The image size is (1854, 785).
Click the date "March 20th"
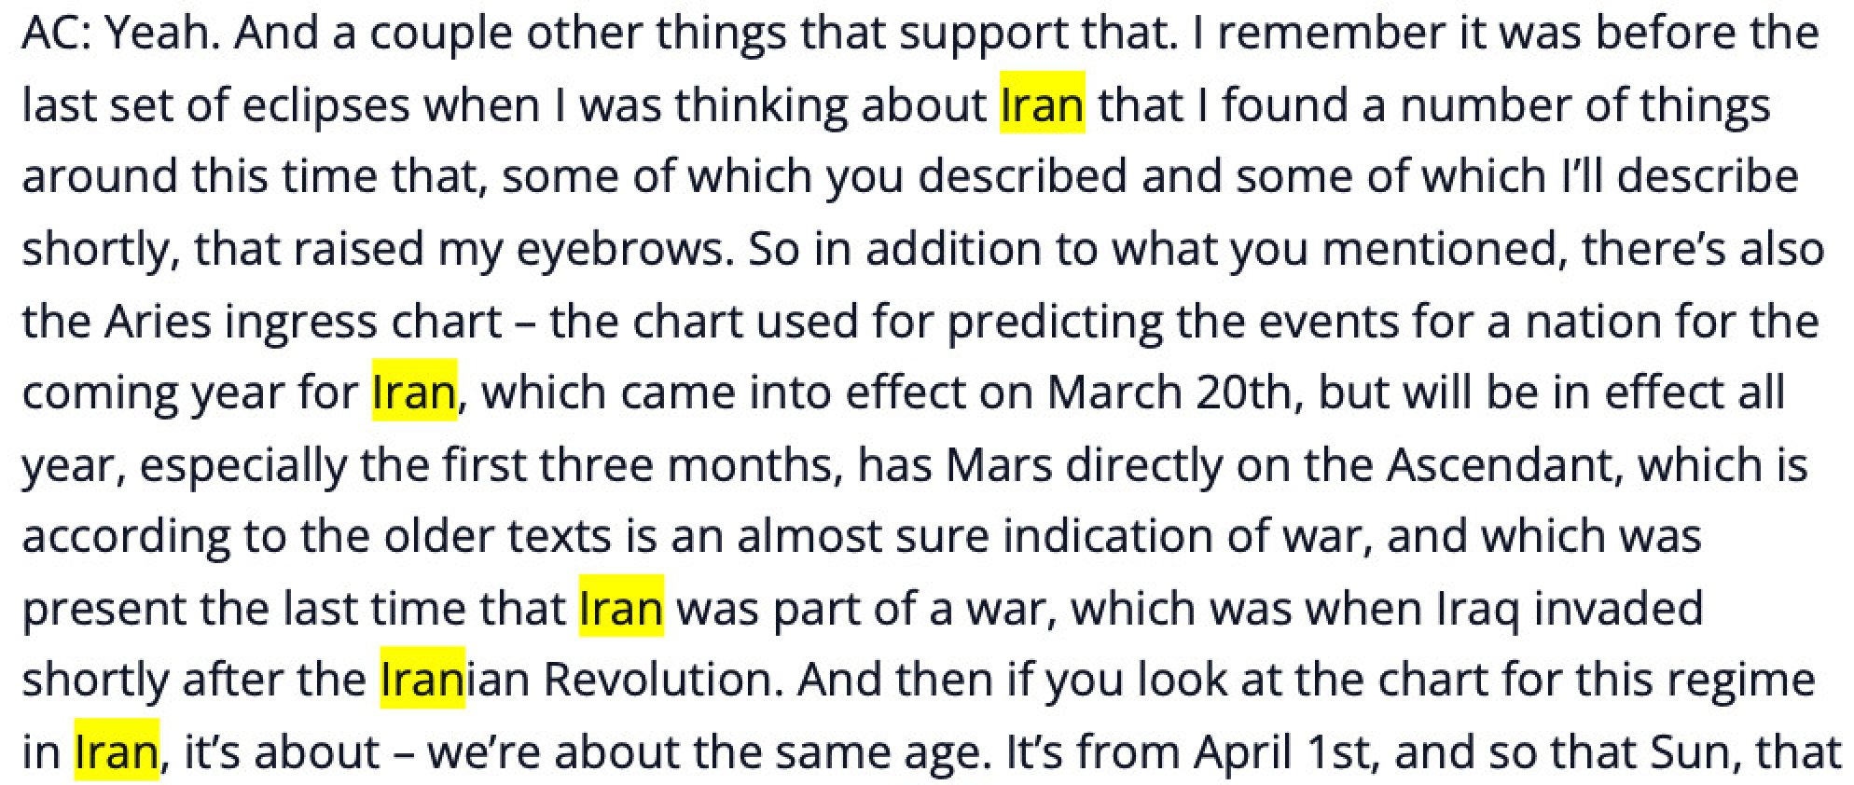pyautogui.click(x=1168, y=392)
